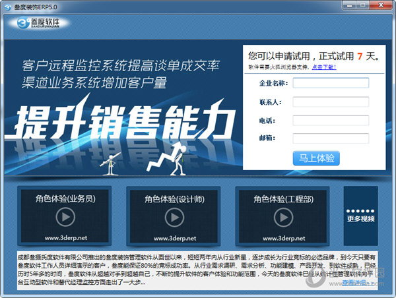This screenshot has width=396, height=298.
Task: Click the company description paragraph
Action: coord(197,270)
